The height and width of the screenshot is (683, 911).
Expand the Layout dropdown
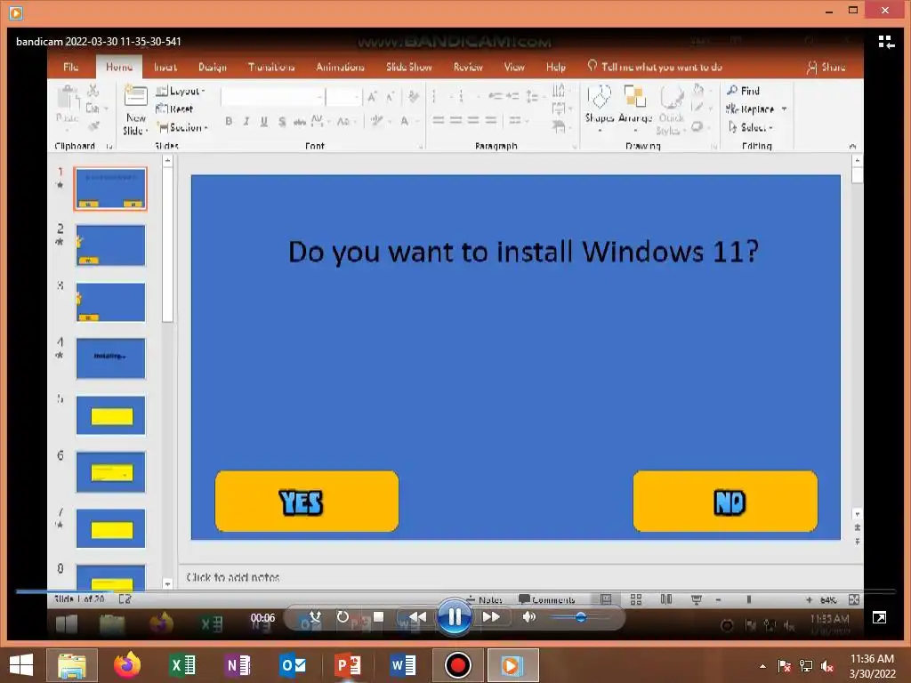181,92
